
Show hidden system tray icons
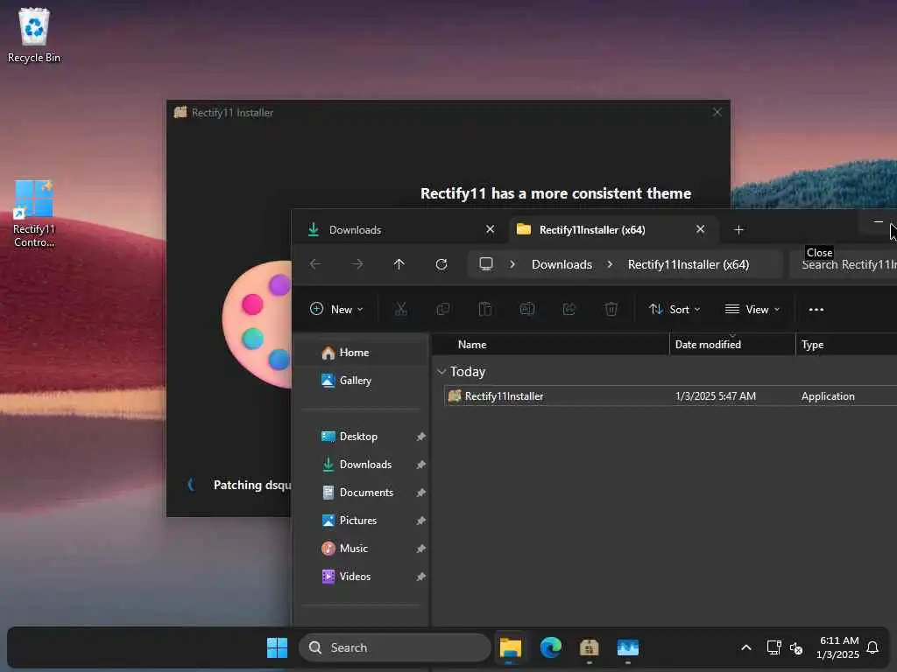tap(746, 647)
